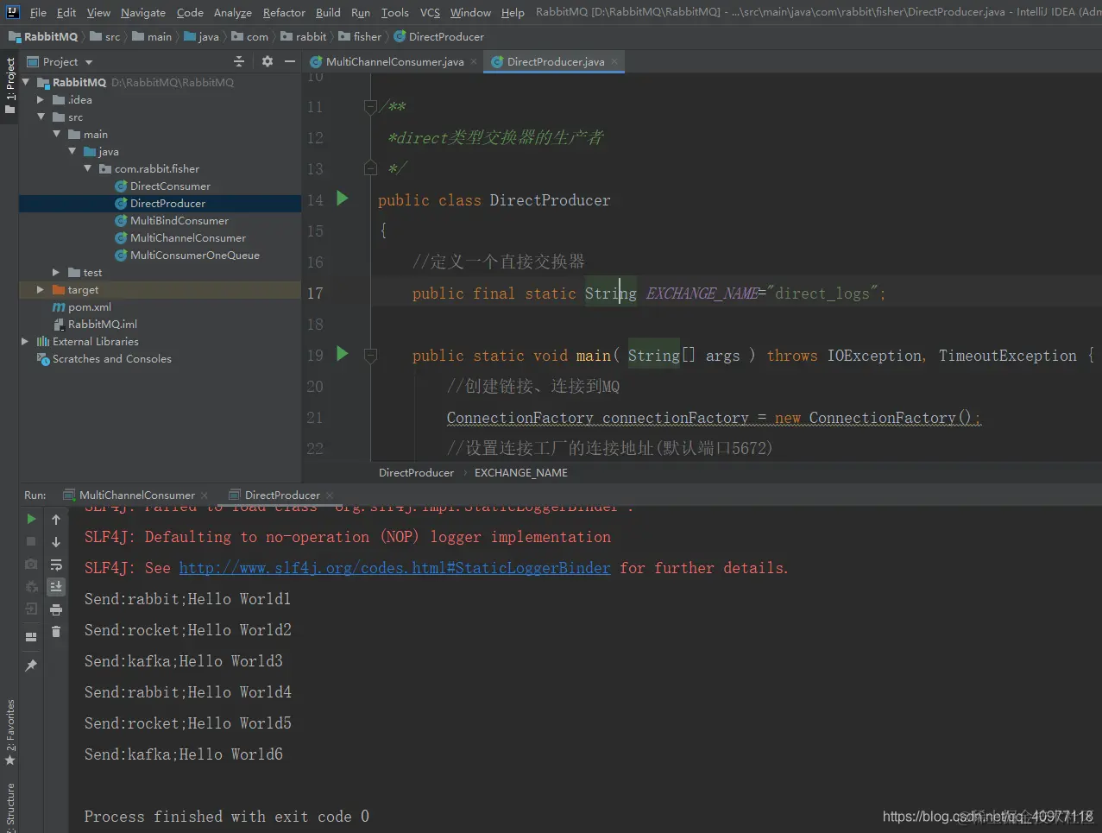1102x833 pixels.
Task: Close the MultiChannelConsumer Run tab
Action: (205, 495)
